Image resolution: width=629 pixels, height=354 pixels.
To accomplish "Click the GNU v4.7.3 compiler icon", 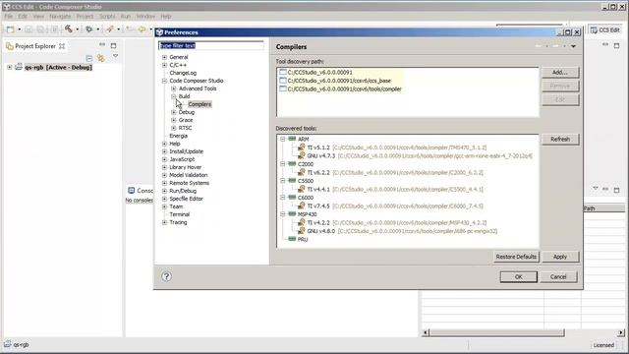I will point(302,155).
